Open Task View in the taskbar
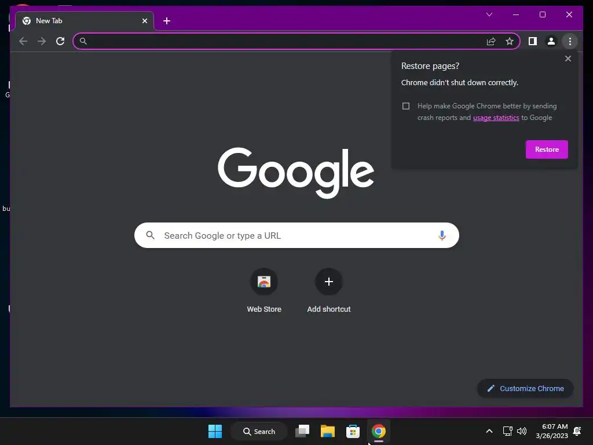Screen dimensions: 593x445 tap(302, 431)
